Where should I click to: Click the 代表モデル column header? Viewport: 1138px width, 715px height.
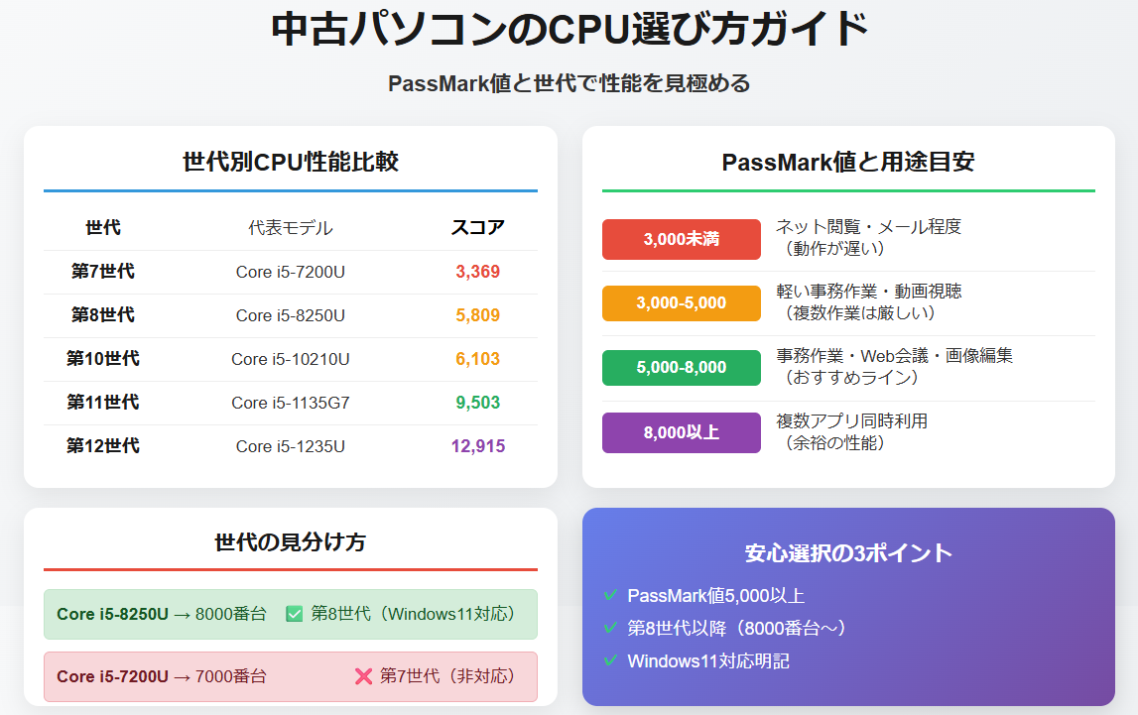(x=291, y=228)
